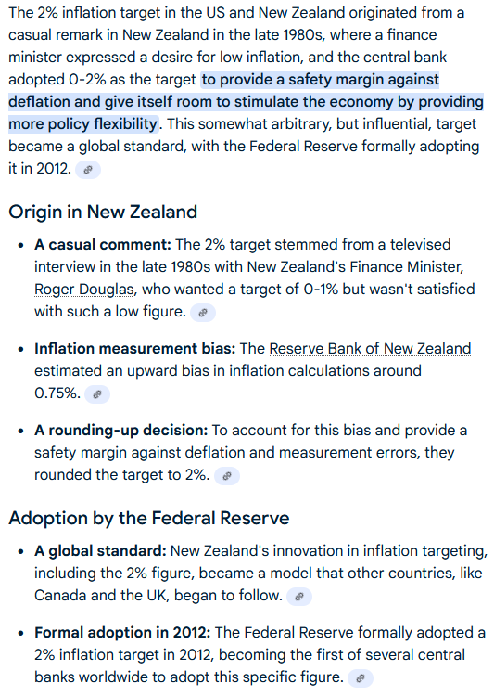
Task: Click the bold "A rounding-up decision:" label
Action: point(121,430)
